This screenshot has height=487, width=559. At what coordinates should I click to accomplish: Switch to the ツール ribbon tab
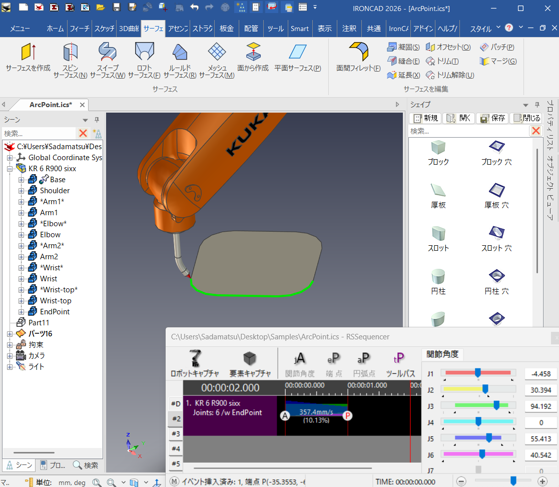click(x=276, y=29)
